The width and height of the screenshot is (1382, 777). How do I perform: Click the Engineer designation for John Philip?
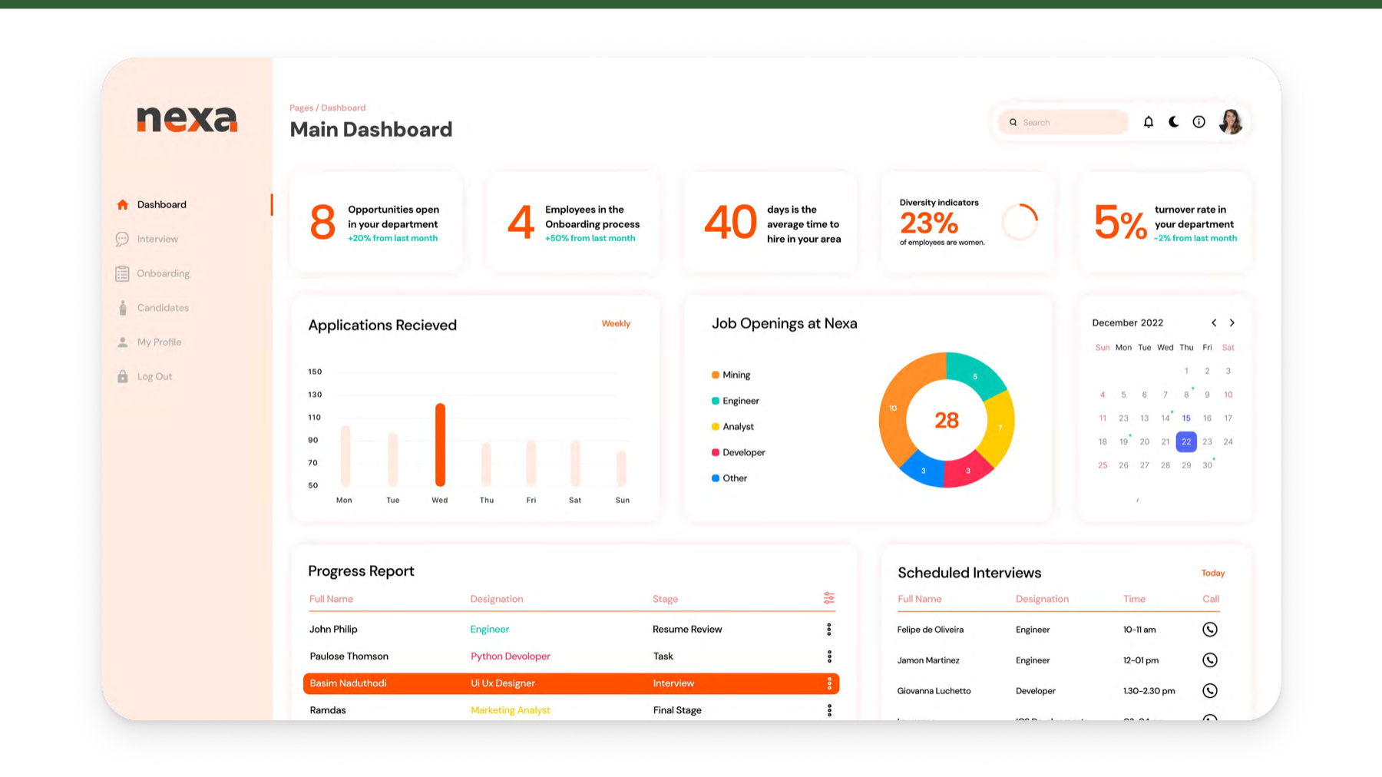click(x=490, y=630)
